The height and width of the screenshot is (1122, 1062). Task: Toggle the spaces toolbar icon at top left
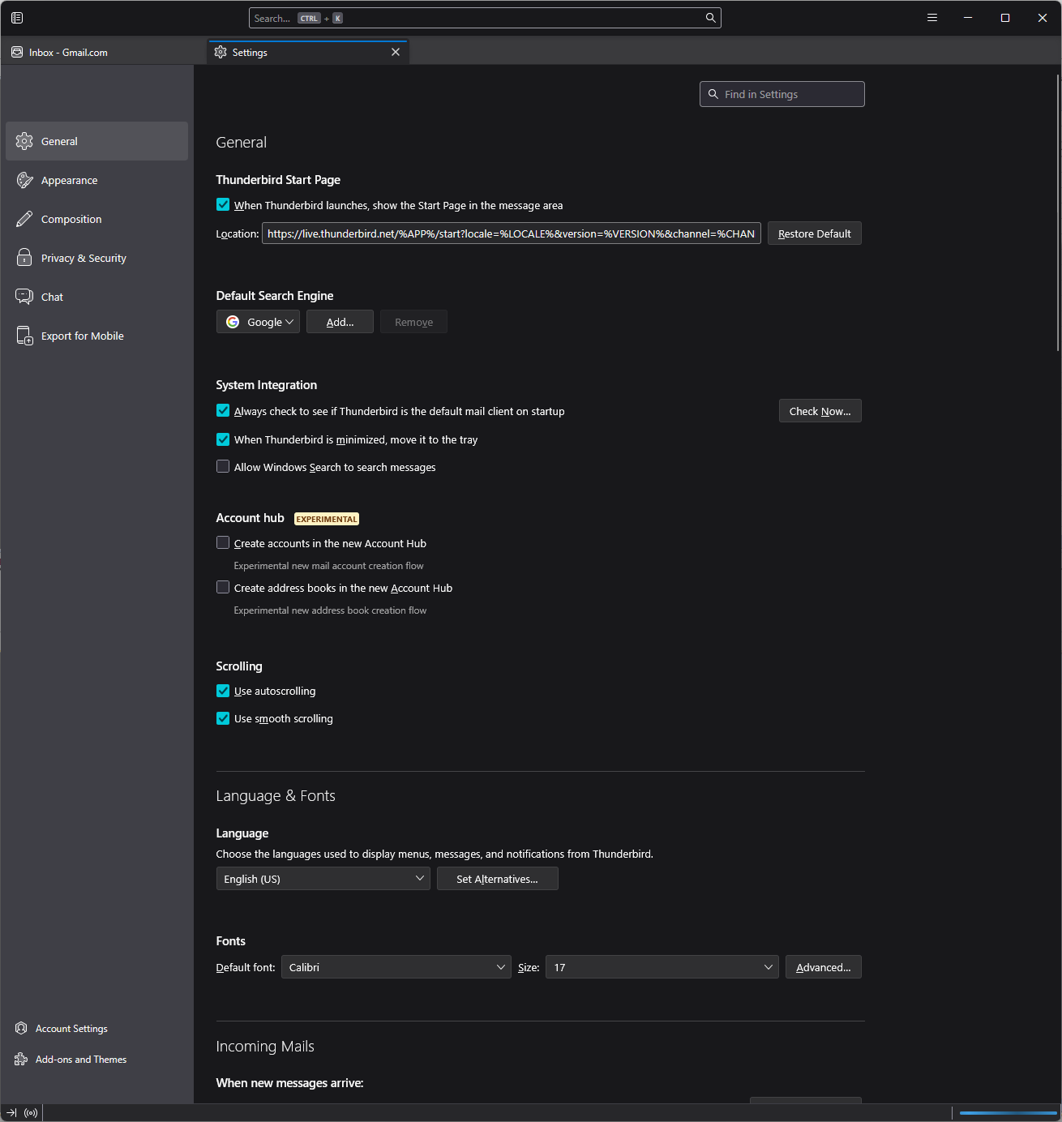point(17,18)
